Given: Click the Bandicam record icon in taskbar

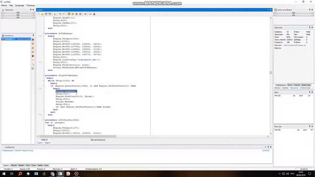Looking at the screenshot, I should coord(76,174).
